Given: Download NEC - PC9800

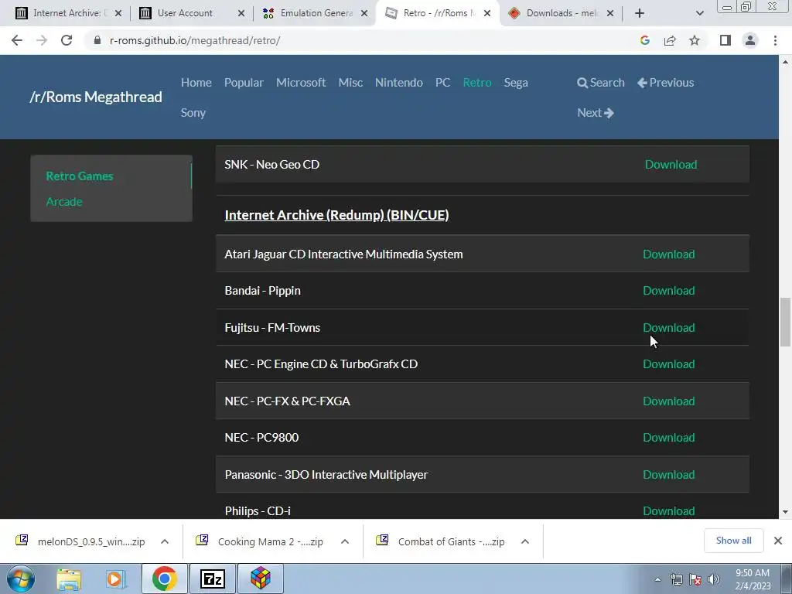Looking at the screenshot, I should (669, 438).
